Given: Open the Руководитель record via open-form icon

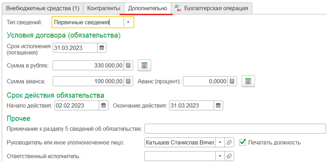Looking at the screenshot, I should coord(229,143).
